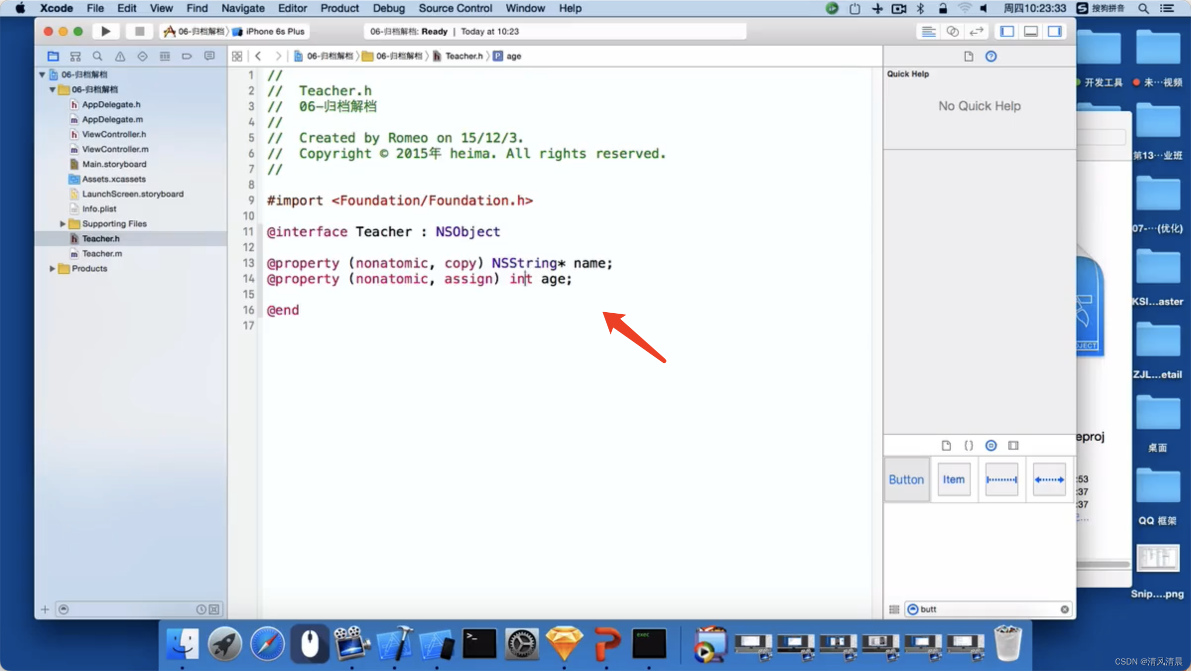Image resolution: width=1191 pixels, height=671 pixels.
Task: Toggle the navigator panel visibility
Action: click(1007, 31)
